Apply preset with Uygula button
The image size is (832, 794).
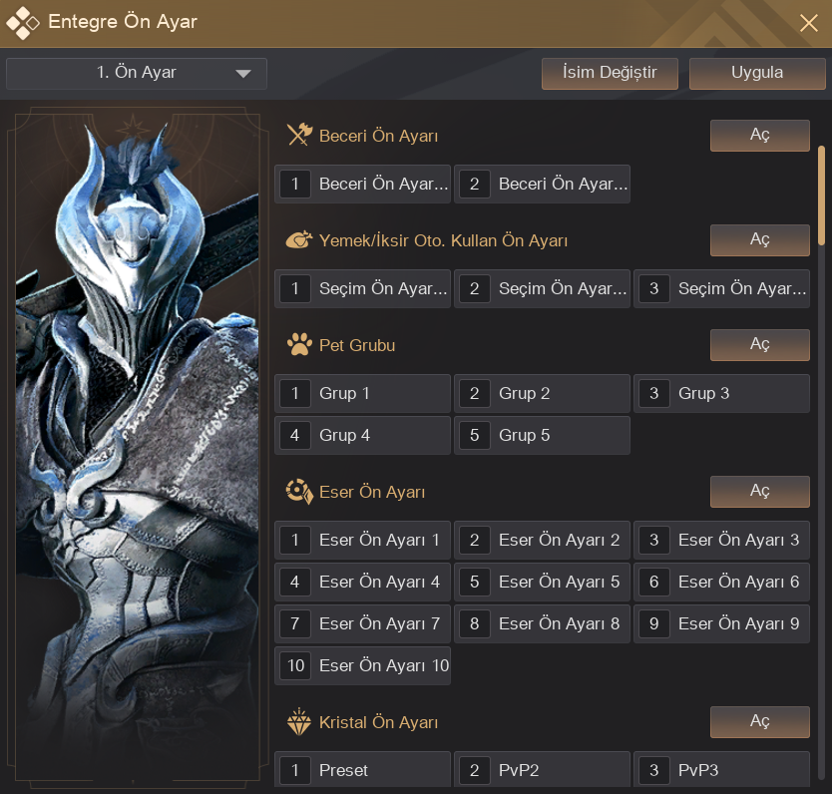click(757, 73)
